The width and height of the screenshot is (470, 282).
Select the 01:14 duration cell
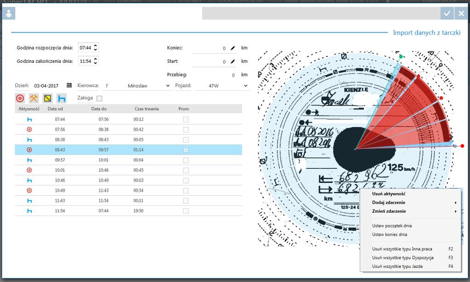[138, 150]
